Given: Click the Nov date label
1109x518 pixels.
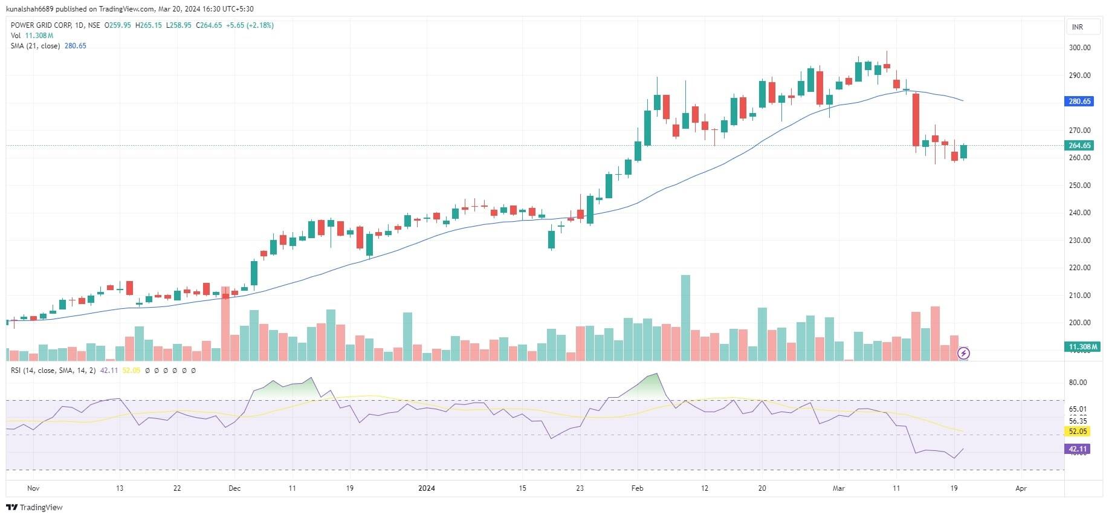Looking at the screenshot, I should tap(33, 488).
